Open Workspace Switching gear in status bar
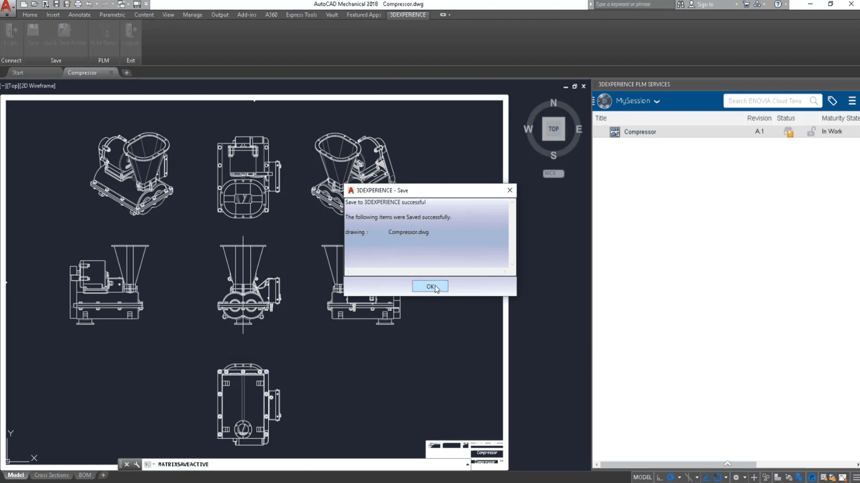860x483 pixels. (x=736, y=477)
